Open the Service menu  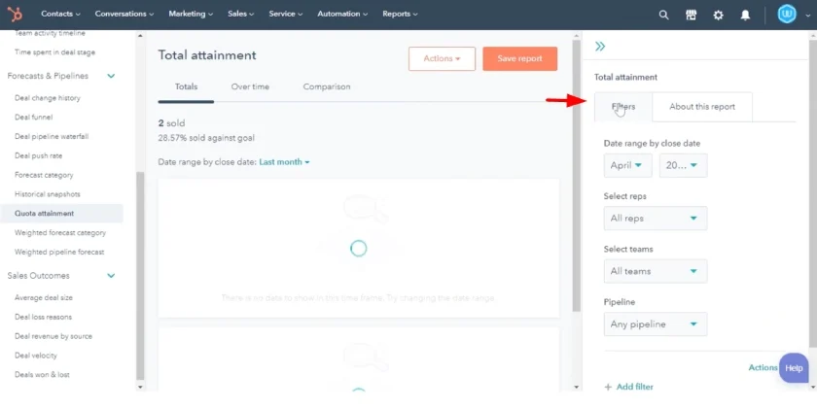click(286, 14)
